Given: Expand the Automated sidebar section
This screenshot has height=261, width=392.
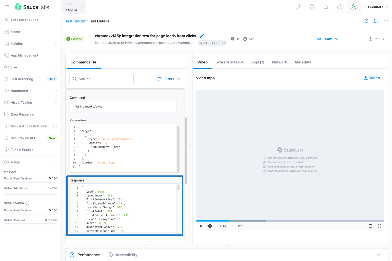Looking at the screenshot, I should [30, 91].
